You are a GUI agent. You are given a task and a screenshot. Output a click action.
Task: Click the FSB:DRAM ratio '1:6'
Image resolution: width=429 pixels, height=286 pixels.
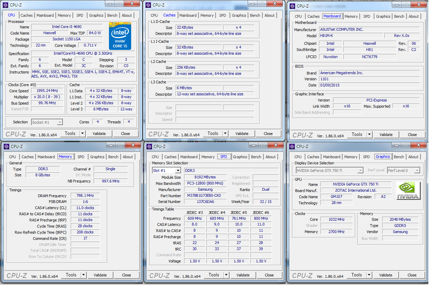click(x=85, y=202)
